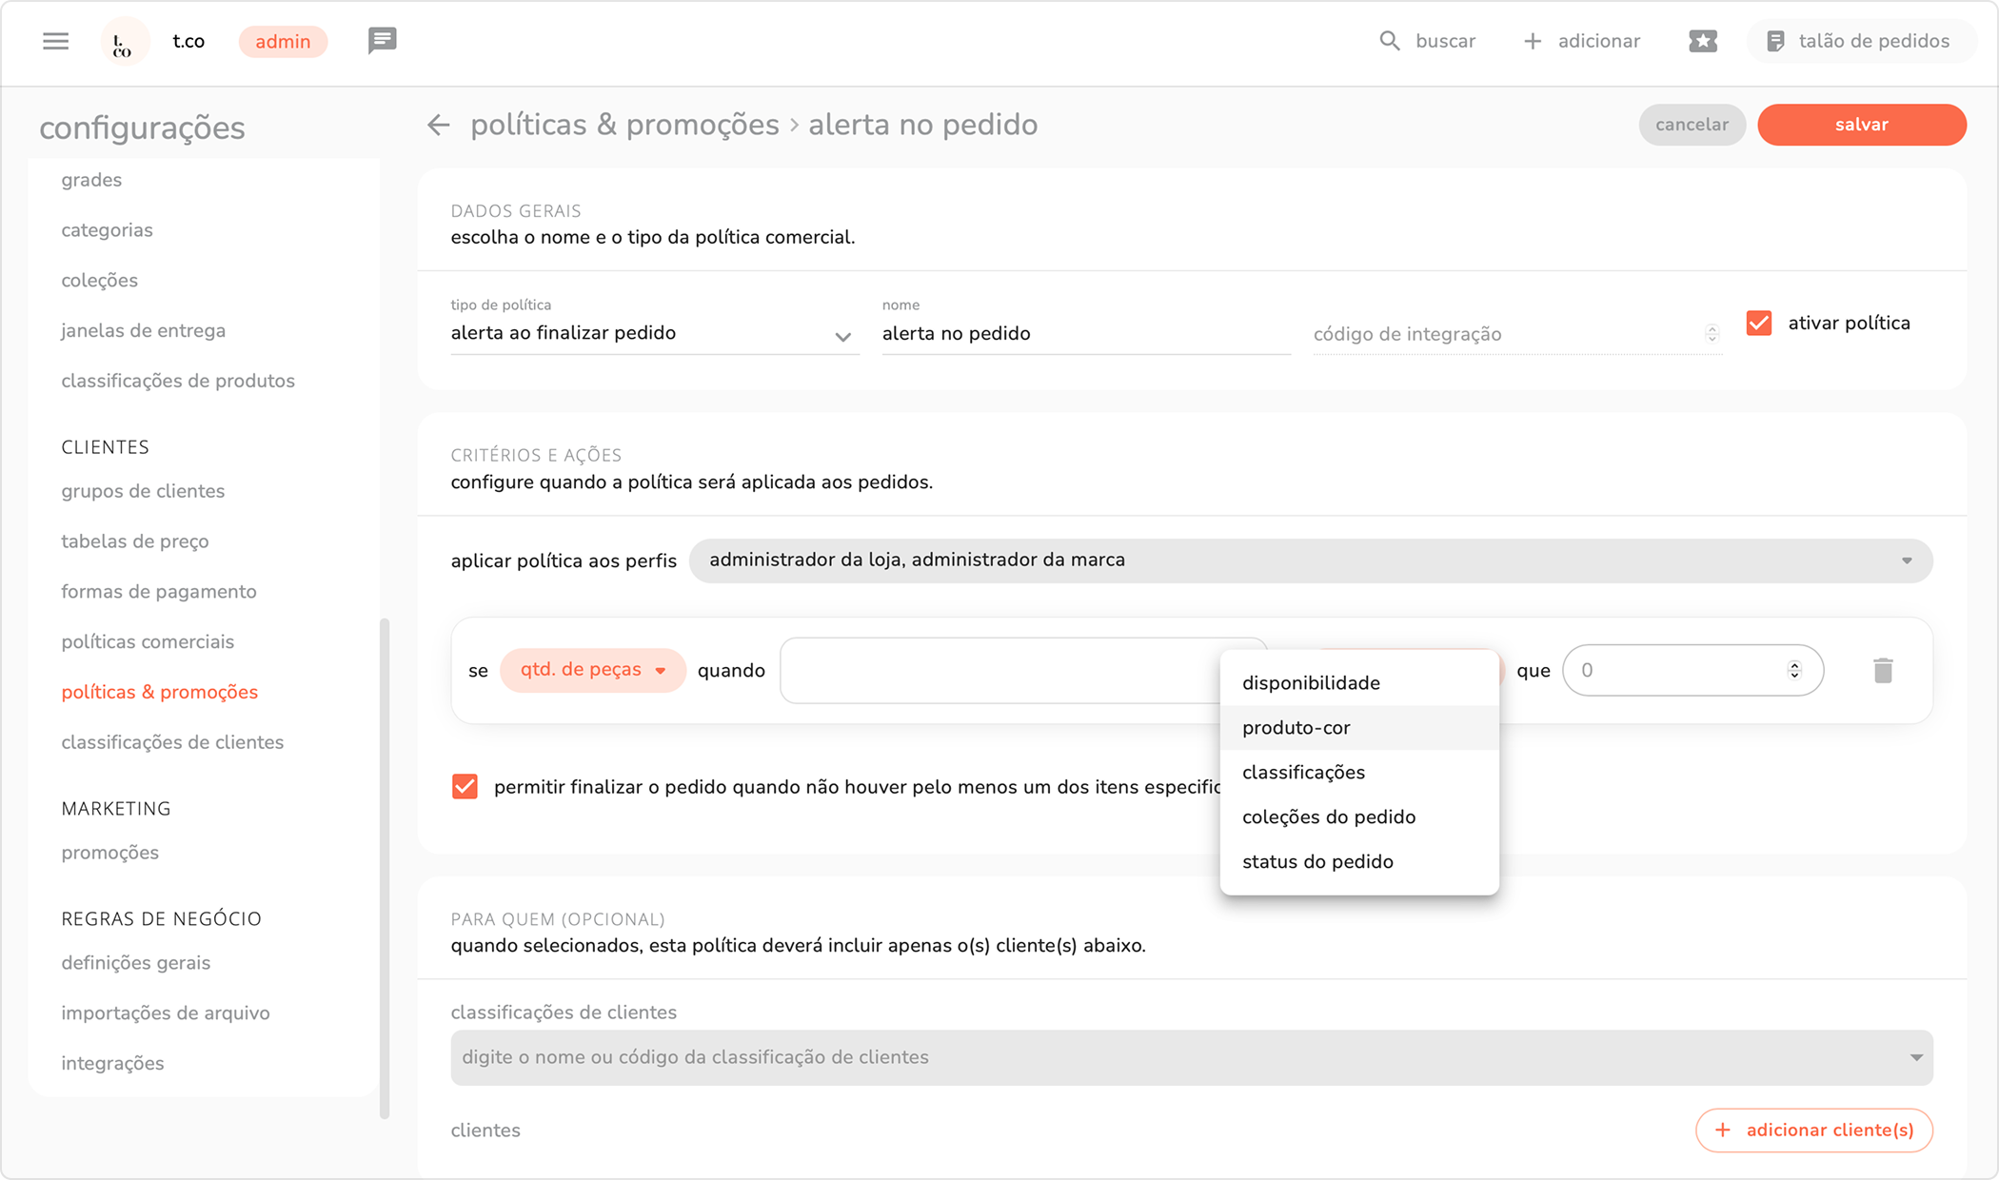Uncheck permitir finalizar o pedido checkbox

[465, 786]
